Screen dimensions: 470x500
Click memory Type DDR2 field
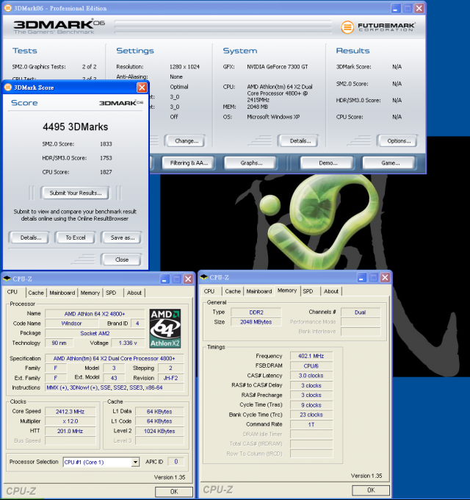256,312
